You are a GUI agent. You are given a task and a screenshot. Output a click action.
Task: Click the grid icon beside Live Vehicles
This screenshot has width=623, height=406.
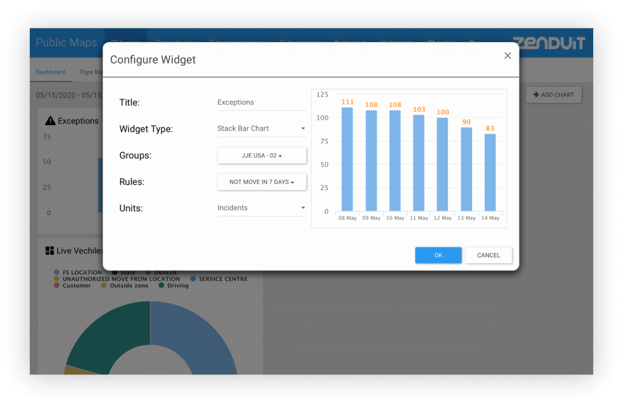pyautogui.click(x=49, y=250)
